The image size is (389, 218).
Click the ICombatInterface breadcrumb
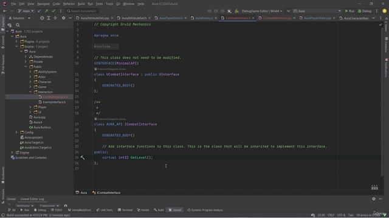pyautogui.click(x=106, y=193)
